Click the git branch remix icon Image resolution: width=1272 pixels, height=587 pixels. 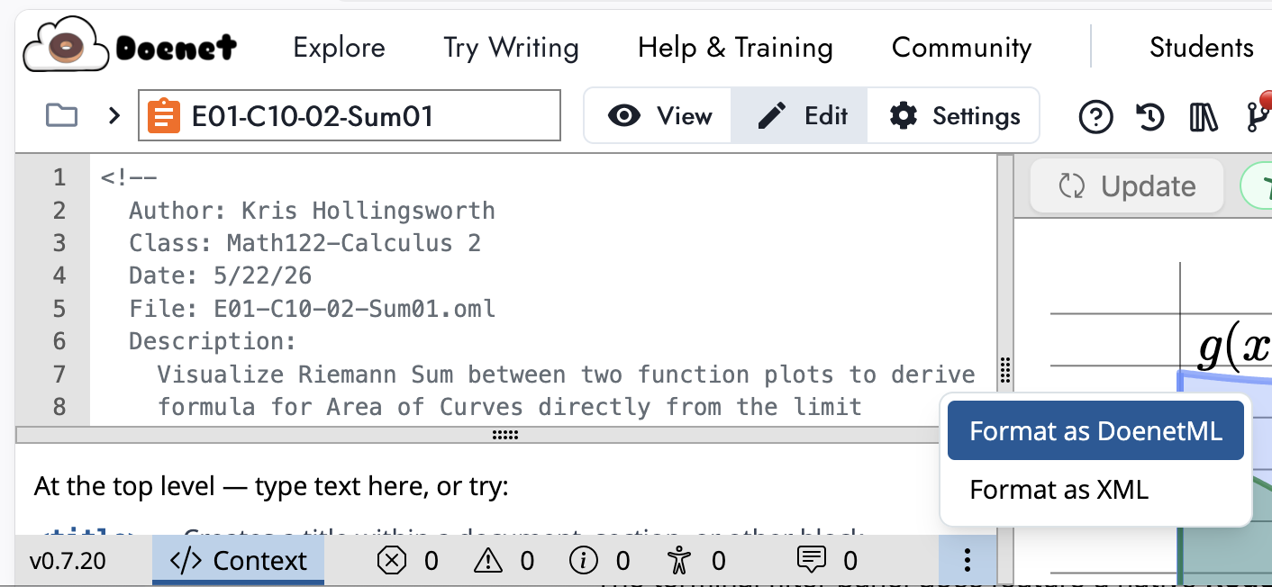1258,115
